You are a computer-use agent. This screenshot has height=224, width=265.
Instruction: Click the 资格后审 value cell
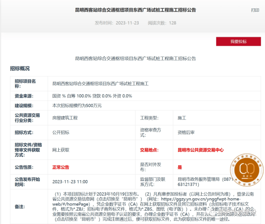pos(186,132)
